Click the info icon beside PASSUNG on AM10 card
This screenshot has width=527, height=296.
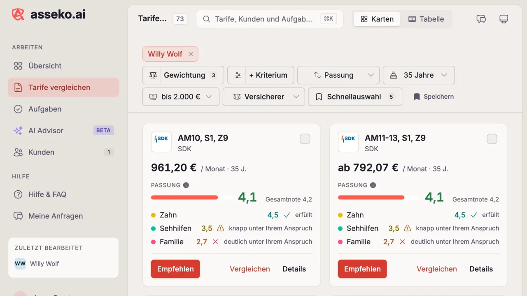coord(186,185)
